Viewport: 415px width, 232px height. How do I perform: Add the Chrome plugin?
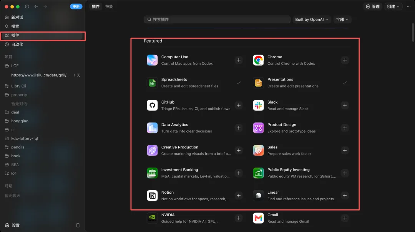345,60
